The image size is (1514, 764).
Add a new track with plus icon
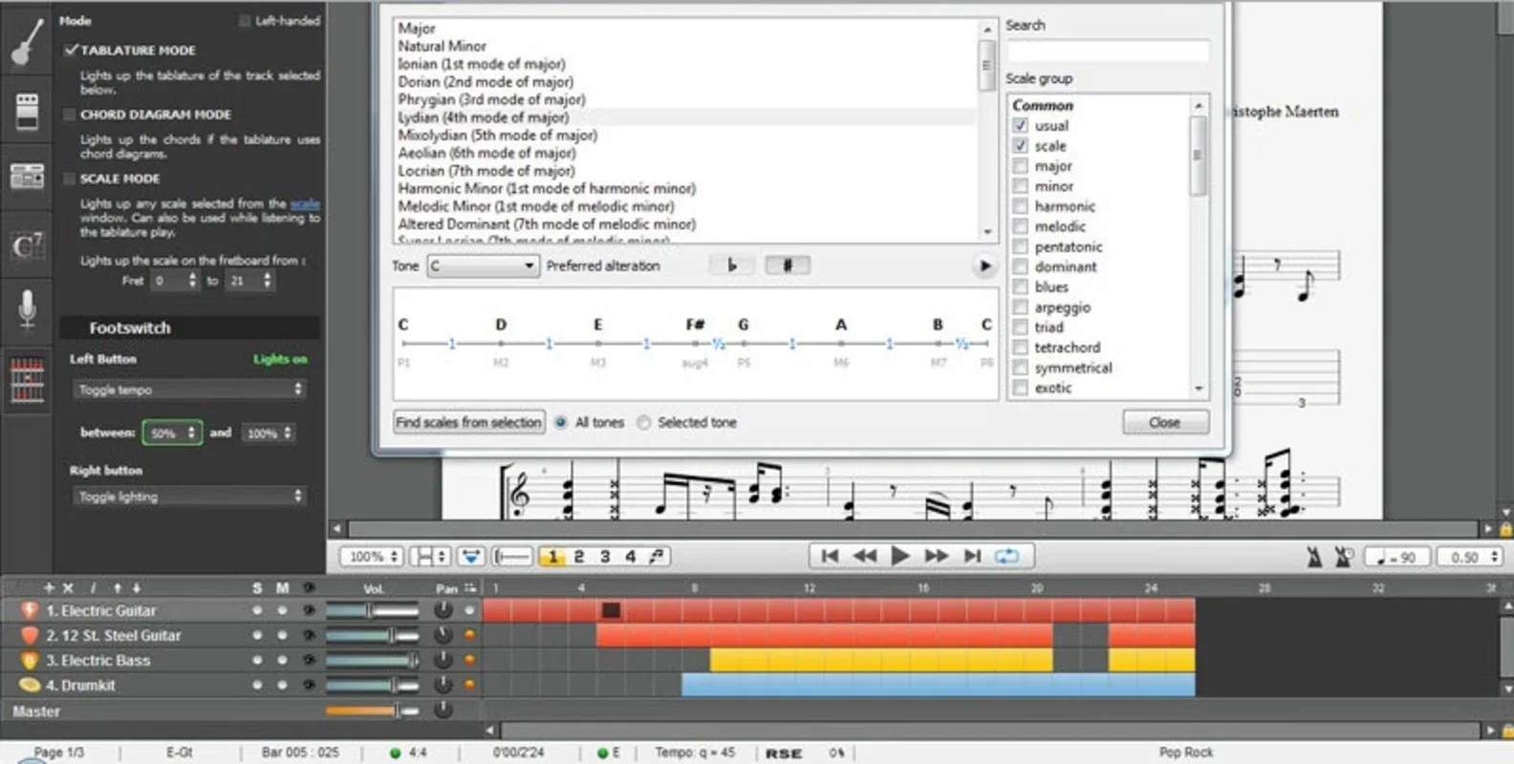coord(49,588)
